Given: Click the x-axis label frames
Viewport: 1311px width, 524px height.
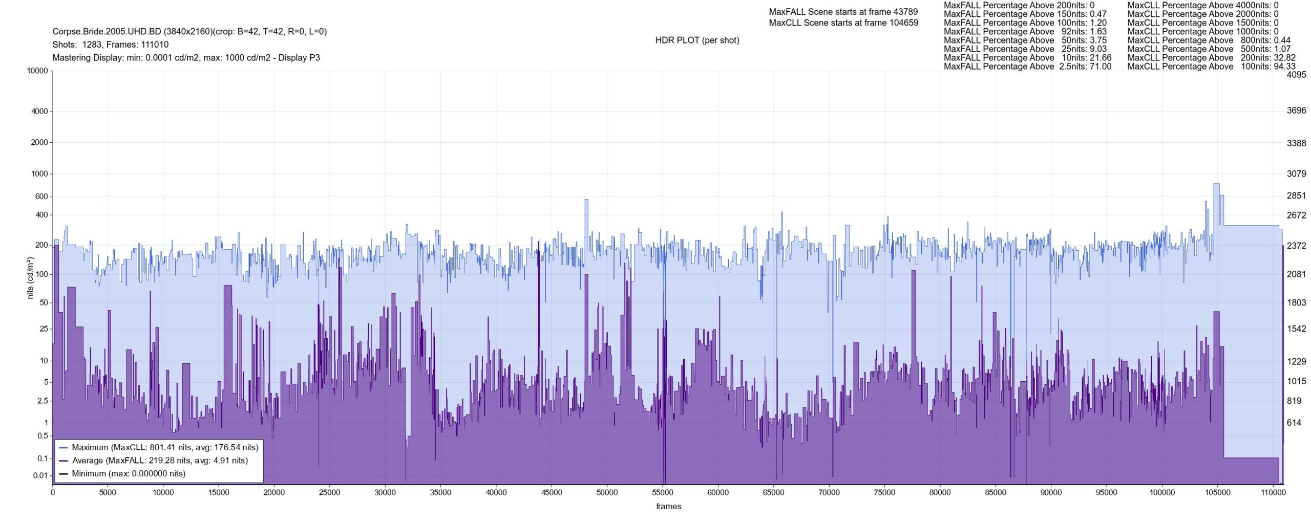Looking at the screenshot, I should (668, 507).
